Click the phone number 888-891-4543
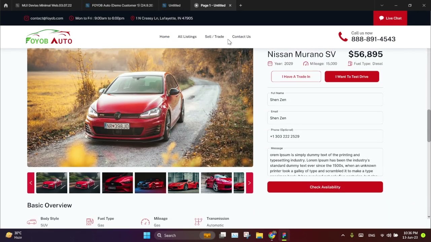The image size is (431, 242). pyautogui.click(x=373, y=39)
